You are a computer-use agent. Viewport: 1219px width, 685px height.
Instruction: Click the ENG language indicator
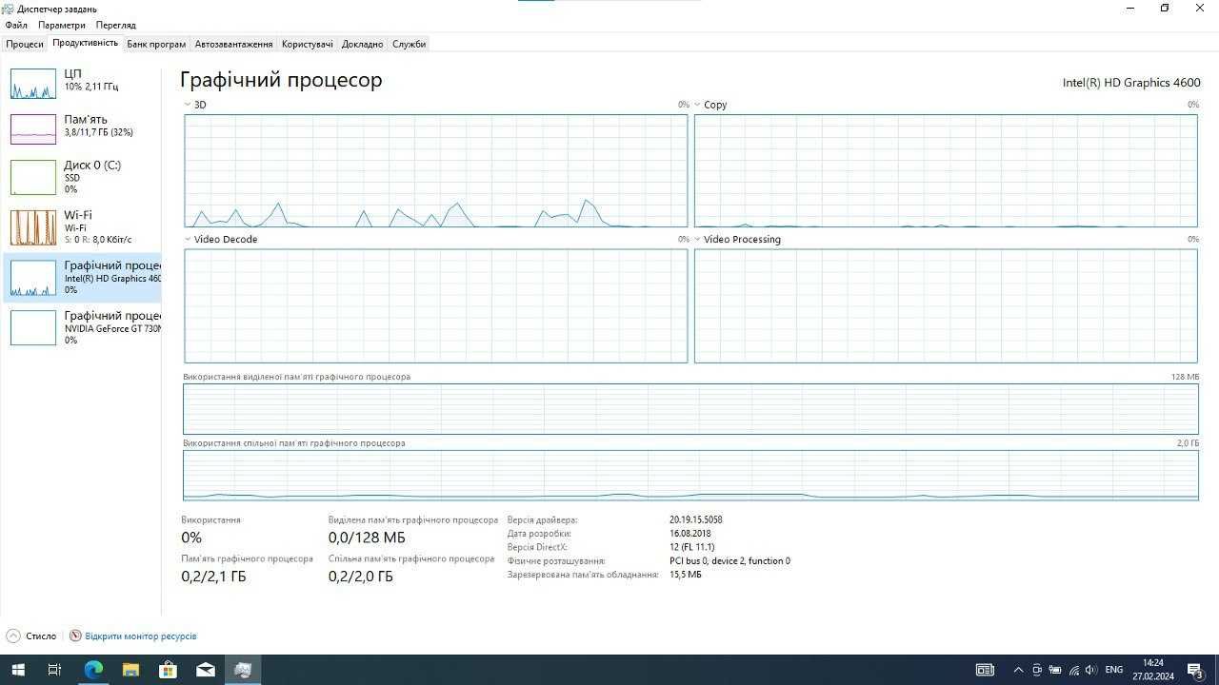point(1113,670)
